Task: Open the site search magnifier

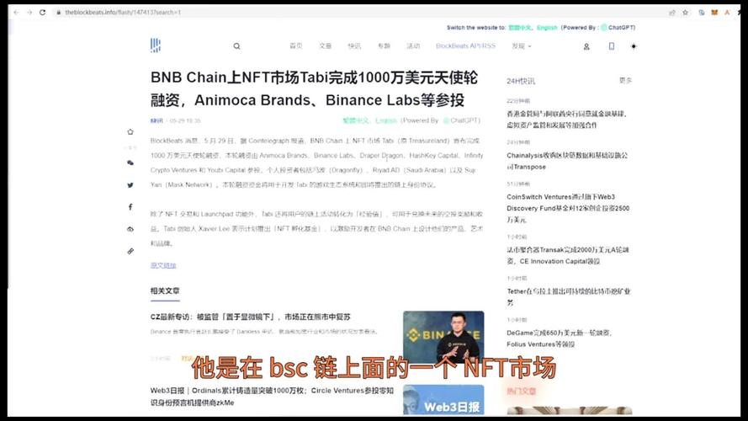Action: coord(236,46)
